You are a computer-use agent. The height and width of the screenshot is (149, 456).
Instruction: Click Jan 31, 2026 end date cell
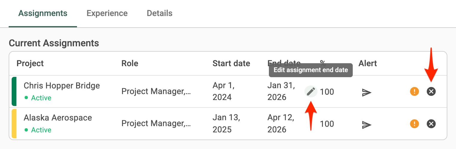pos(281,91)
